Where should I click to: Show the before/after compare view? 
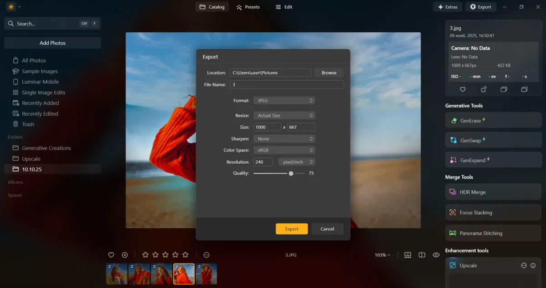coord(422,255)
